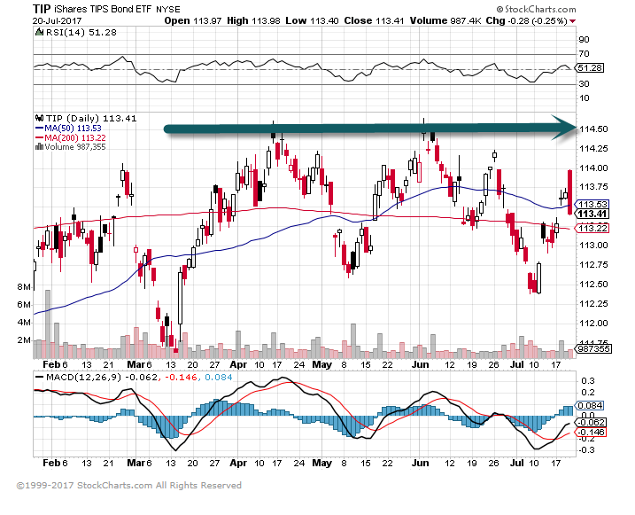Click the 114.00 price axis label
This screenshot has height=515, width=635.
click(x=593, y=168)
